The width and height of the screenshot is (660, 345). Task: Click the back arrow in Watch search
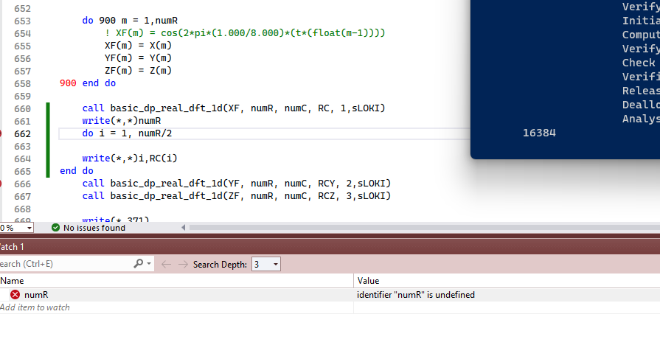pos(166,264)
